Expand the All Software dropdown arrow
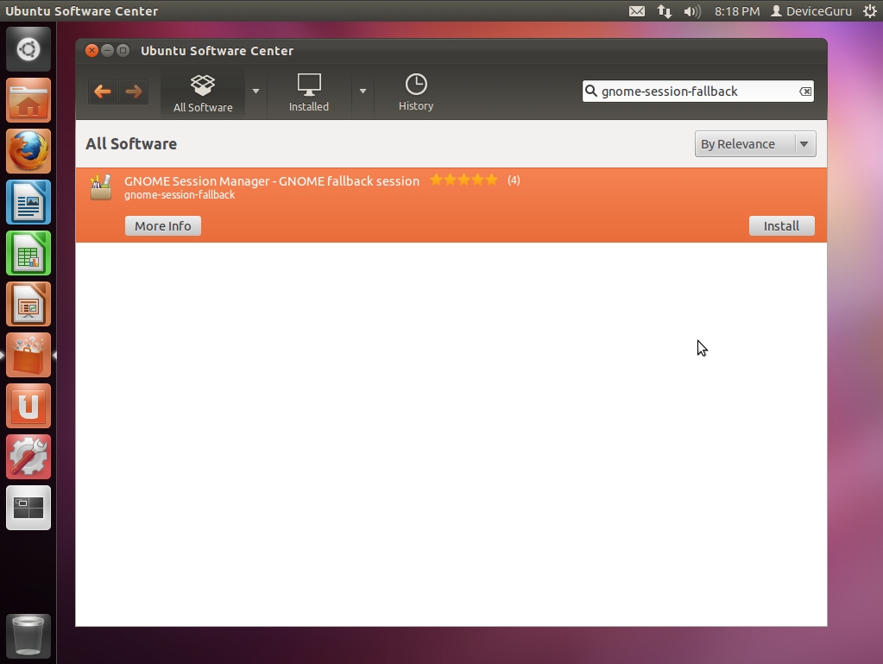The height and width of the screenshot is (664, 883). [255, 92]
